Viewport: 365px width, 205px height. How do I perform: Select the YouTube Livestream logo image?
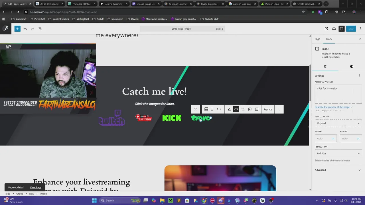[x=143, y=118]
